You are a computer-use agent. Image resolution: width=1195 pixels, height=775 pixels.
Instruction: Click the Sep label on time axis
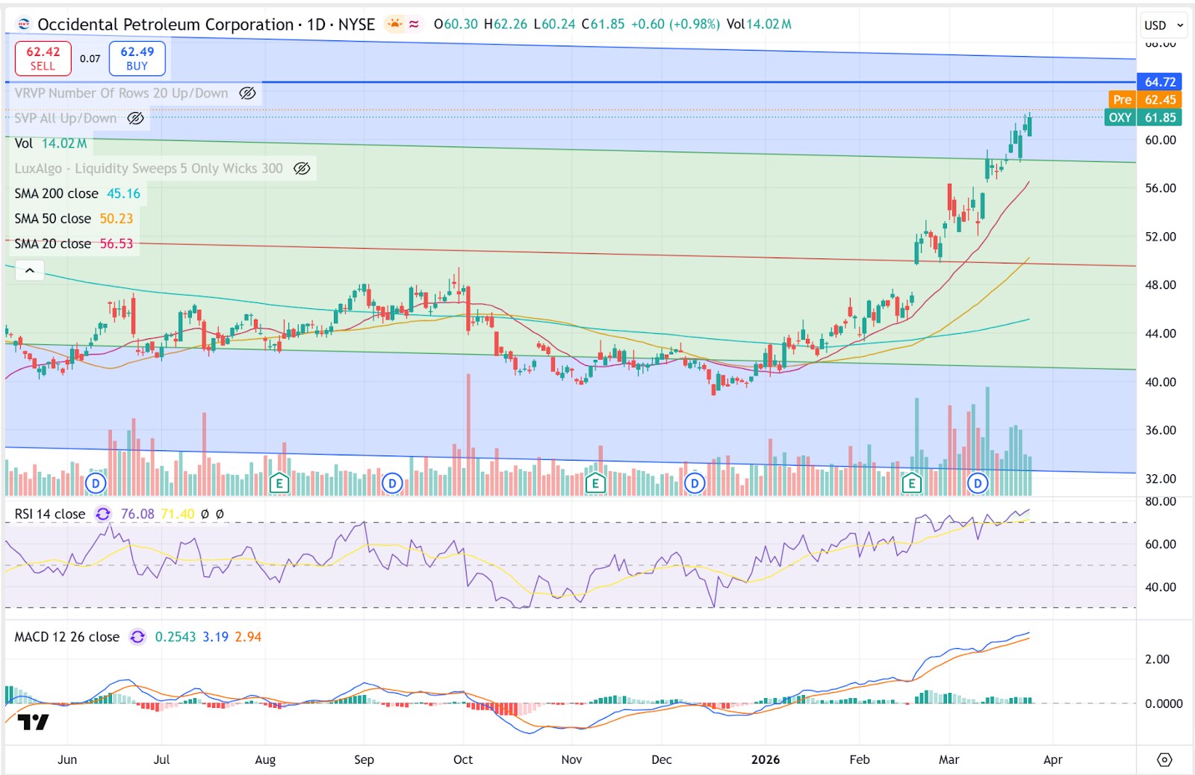(364, 759)
